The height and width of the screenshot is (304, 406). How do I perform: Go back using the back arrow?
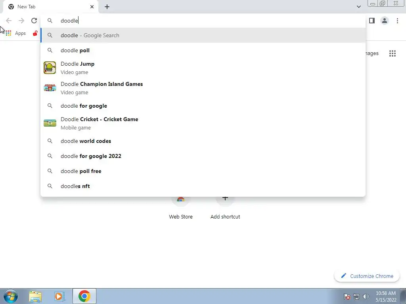tap(9, 21)
